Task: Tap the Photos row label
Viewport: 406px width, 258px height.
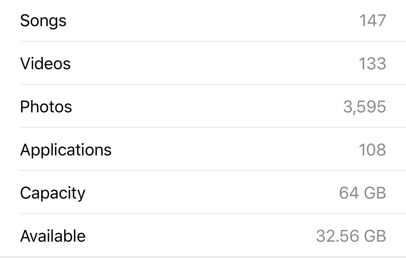Action: [46, 106]
